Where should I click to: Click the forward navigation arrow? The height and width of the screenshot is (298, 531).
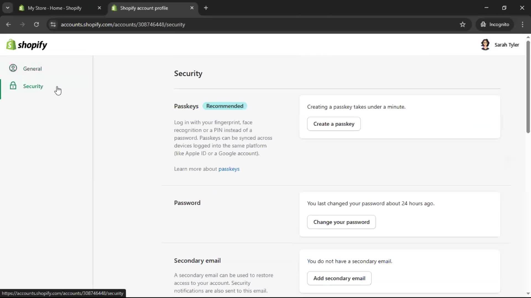(x=22, y=24)
